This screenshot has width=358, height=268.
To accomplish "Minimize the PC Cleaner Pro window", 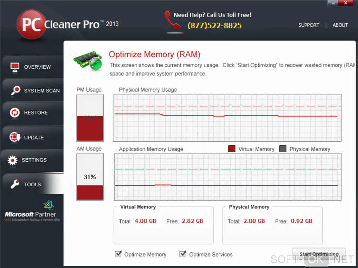I will [333, 3].
